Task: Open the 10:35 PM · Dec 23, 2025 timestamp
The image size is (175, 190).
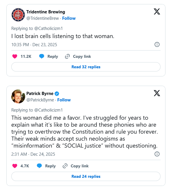Action: [x=34, y=45]
